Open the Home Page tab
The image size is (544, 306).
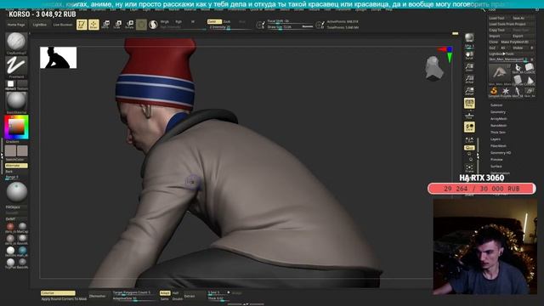pos(16,25)
